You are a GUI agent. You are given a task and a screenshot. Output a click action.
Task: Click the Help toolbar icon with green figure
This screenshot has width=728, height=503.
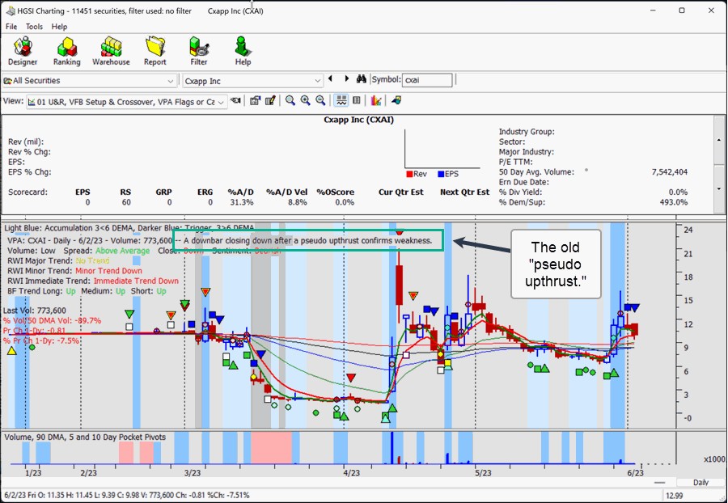[x=243, y=51]
